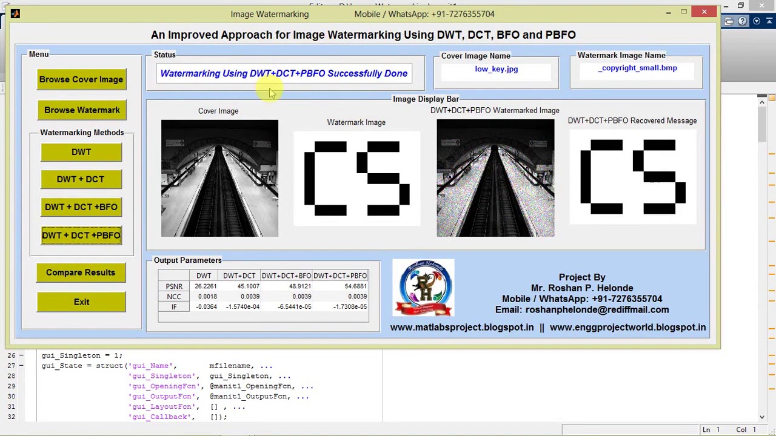The image size is (776, 436).
Task: Select the NCC row header in output table
Action: click(174, 297)
